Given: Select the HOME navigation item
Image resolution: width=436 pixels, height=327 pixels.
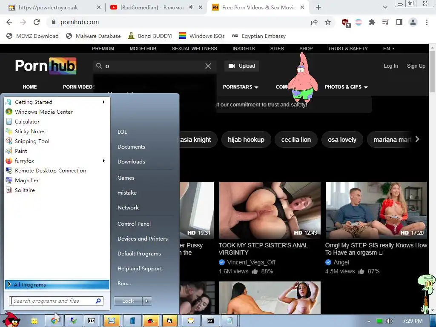Looking at the screenshot, I should 30,87.
